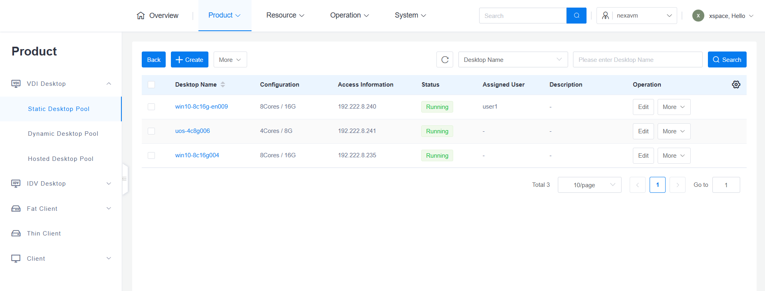
Task: Click the Create button
Action: tap(190, 60)
